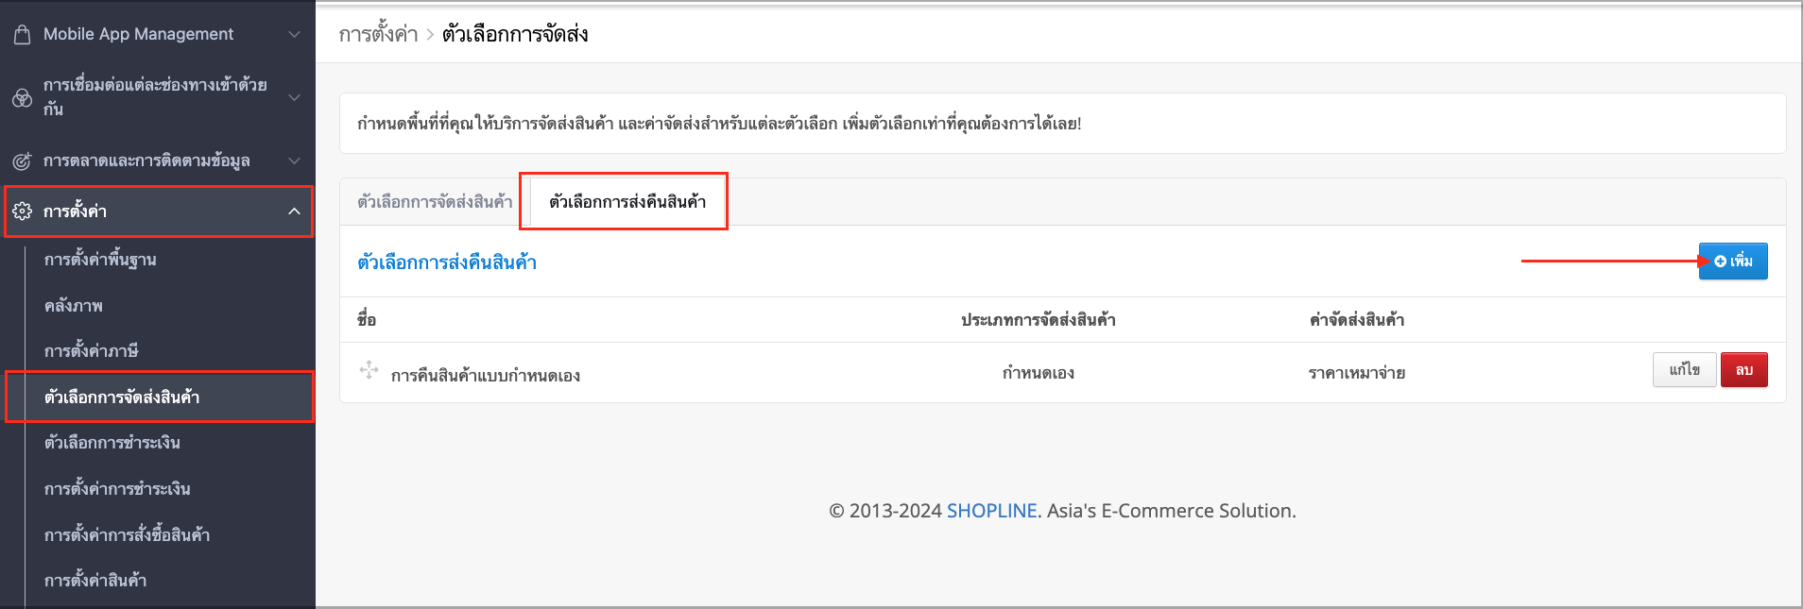Click the ตัวเลือกการส่งคืนสินค้า blue section heading

click(x=447, y=262)
